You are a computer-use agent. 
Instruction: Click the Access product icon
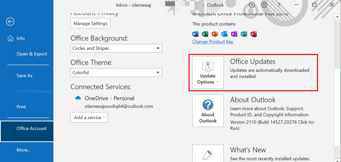(x=253, y=34)
